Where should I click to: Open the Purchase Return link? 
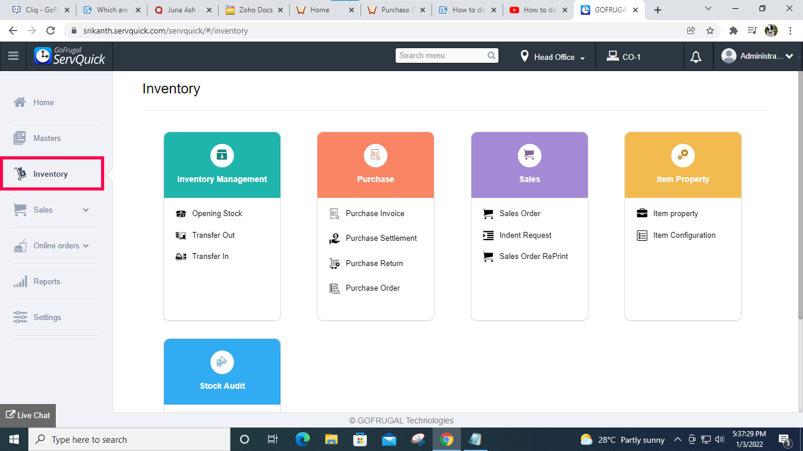pyautogui.click(x=374, y=264)
